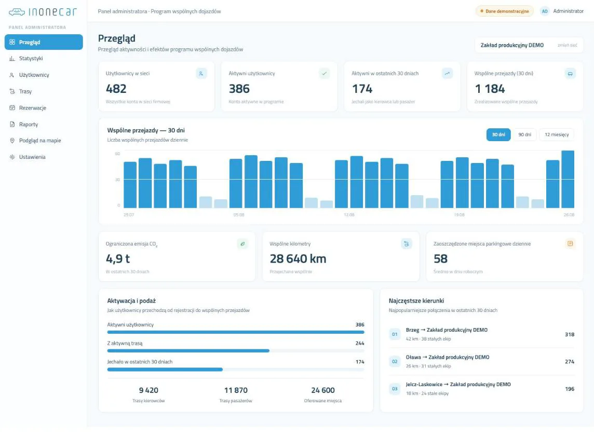This screenshot has width=594, height=436.
Task: Click the trend icon on Aktywni w ostatnich 30 dniach card
Action: 448,74
